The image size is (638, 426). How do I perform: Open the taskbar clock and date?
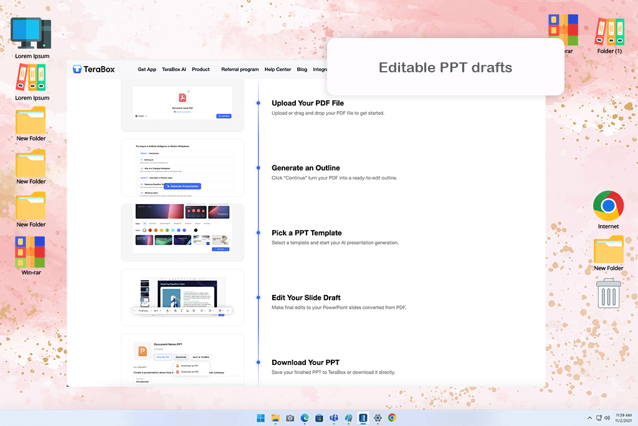coord(623,418)
